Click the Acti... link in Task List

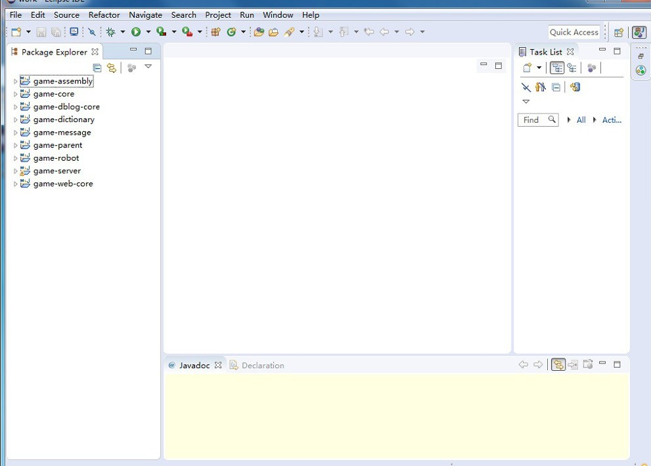tap(611, 120)
